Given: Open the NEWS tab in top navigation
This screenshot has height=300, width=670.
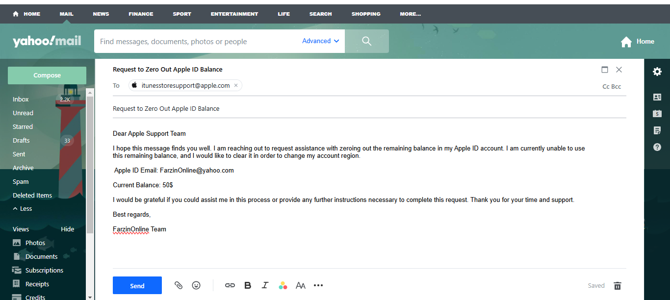Looking at the screenshot, I should pyautogui.click(x=101, y=14).
